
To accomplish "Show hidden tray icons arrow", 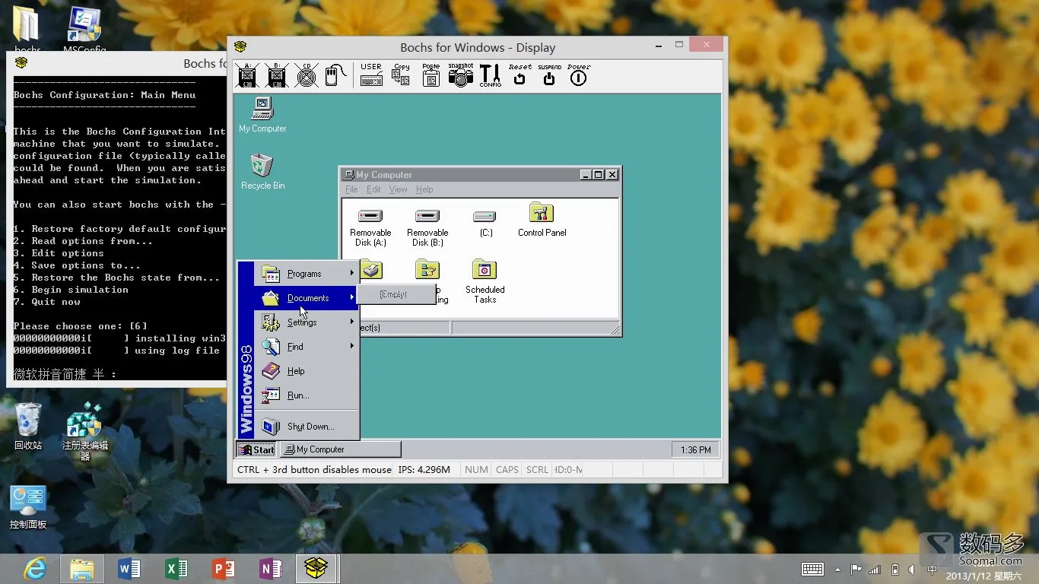I will click(x=838, y=570).
